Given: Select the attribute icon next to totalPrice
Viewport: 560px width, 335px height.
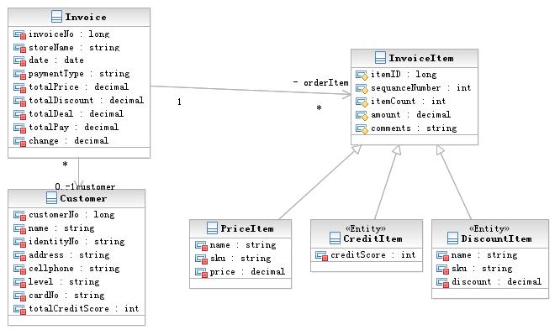Looking at the screenshot, I should [x=19, y=88].
